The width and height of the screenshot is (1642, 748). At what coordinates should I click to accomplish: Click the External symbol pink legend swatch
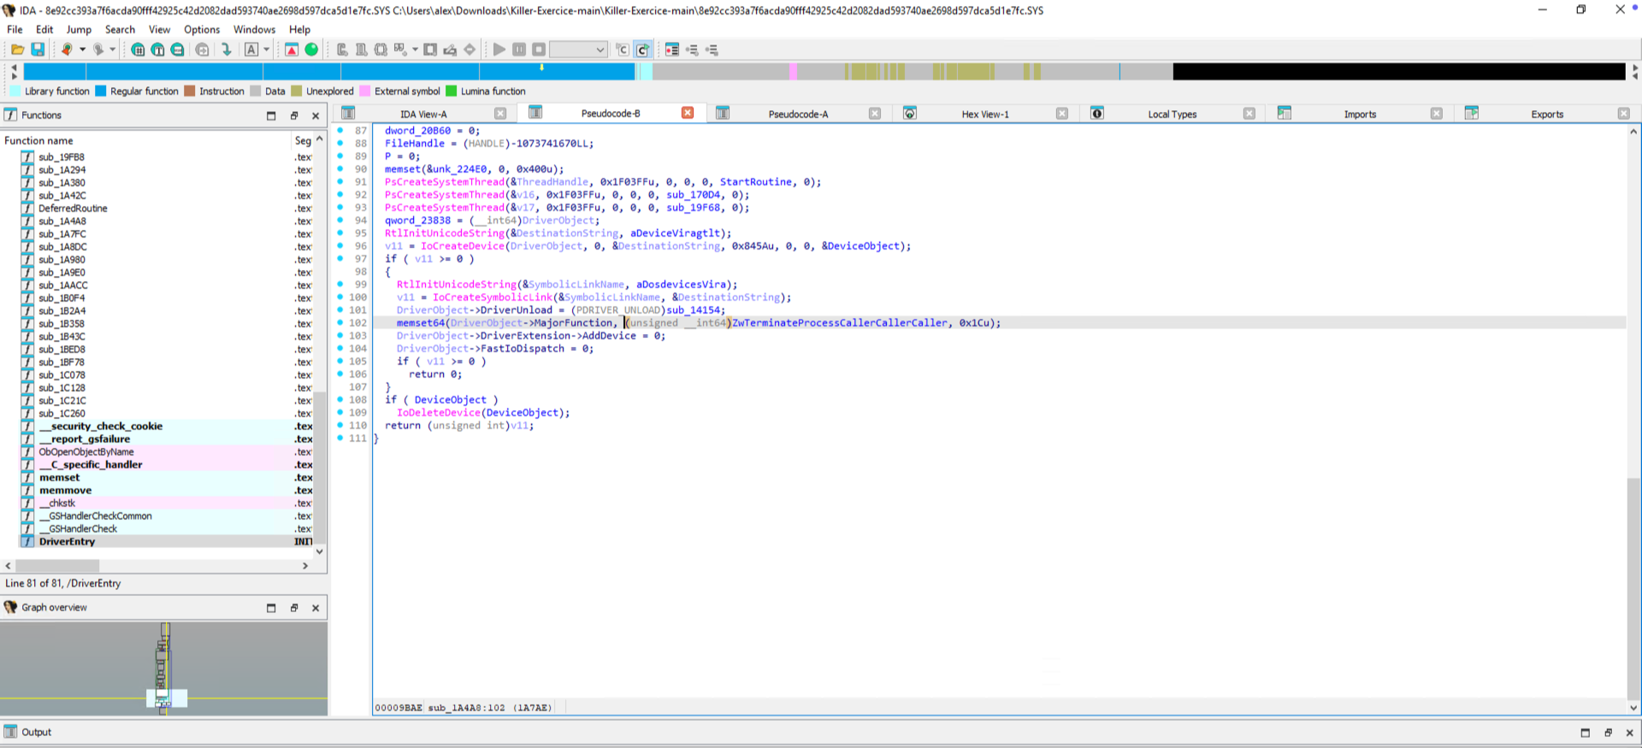click(x=365, y=91)
